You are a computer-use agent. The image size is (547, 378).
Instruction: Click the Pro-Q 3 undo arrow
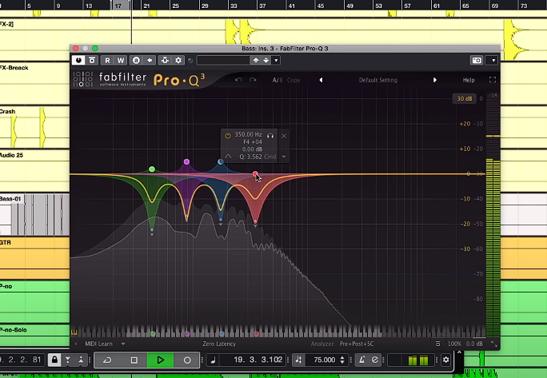tap(238, 80)
